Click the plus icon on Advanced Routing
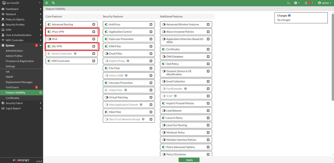Viewport: 334px width, 163px height. coord(94,24)
